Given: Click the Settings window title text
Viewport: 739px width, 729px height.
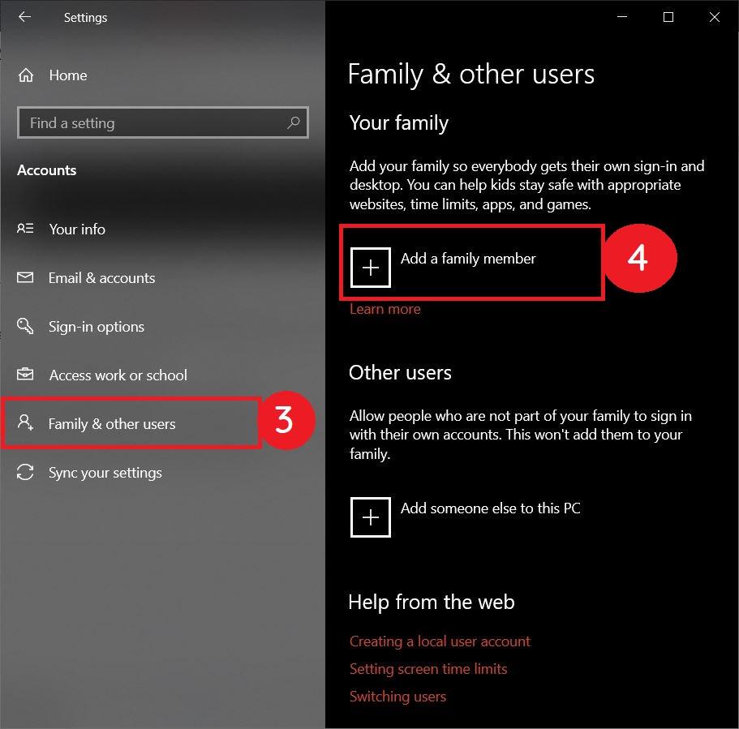Looking at the screenshot, I should pos(85,18).
